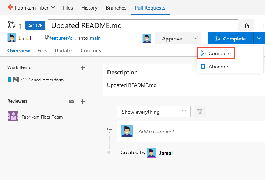Image resolution: width=265 pixels, height=180 pixels.
Task: Select Complete from the dropdown menu
Action: (x=219, y=53)
